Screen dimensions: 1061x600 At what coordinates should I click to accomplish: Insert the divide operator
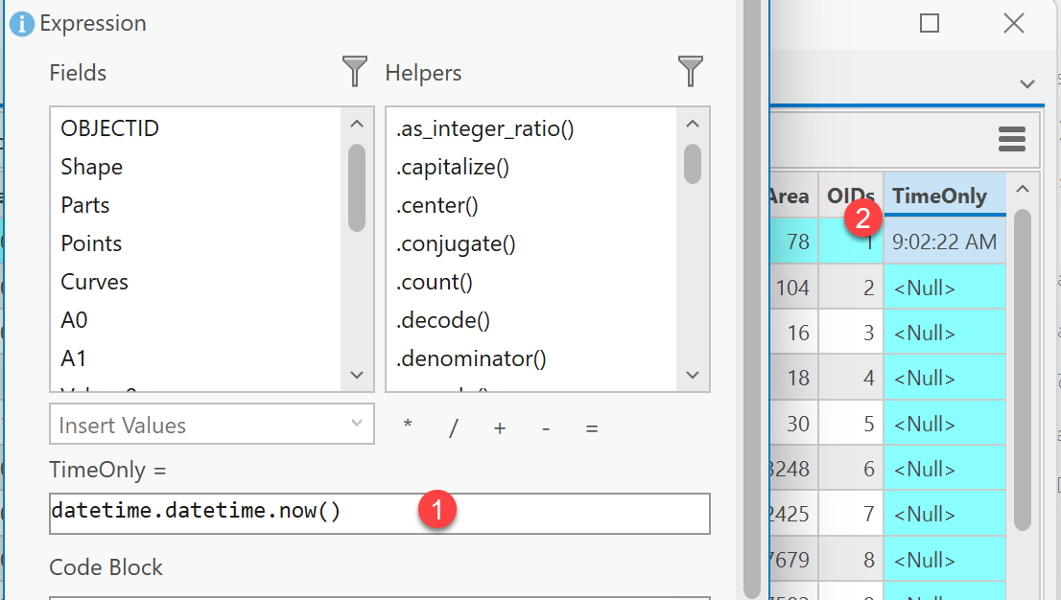tap(454, 427)
